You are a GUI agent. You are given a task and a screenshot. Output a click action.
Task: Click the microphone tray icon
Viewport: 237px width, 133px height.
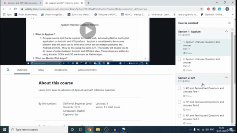pos(194,130)
